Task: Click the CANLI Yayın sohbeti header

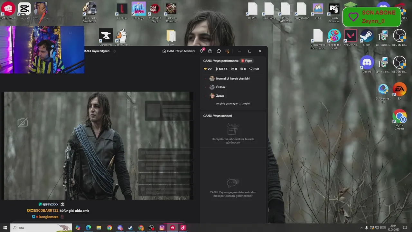Action: coord(218,116)
